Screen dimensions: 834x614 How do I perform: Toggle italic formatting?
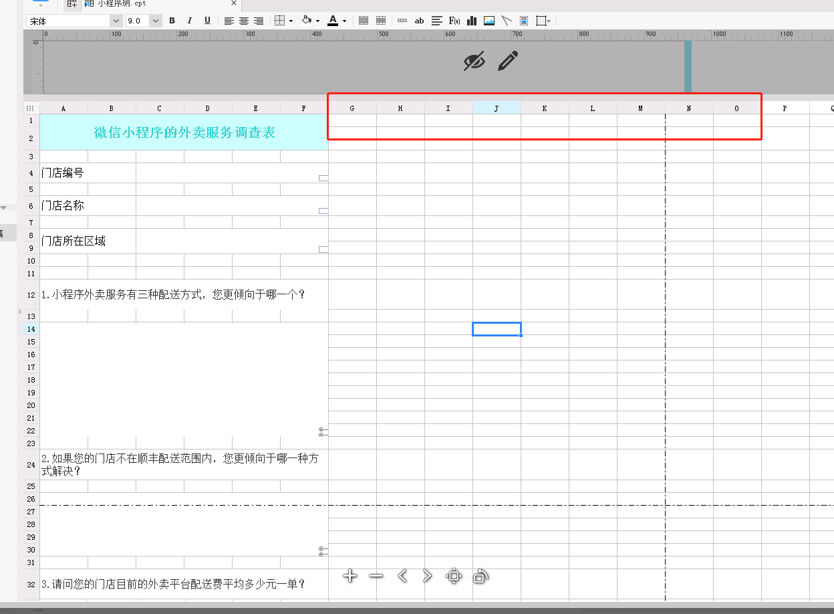coord(190,21)
